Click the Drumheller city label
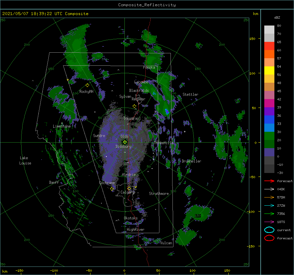This screenshot has height=275, width=294. [x=191, y=161]
